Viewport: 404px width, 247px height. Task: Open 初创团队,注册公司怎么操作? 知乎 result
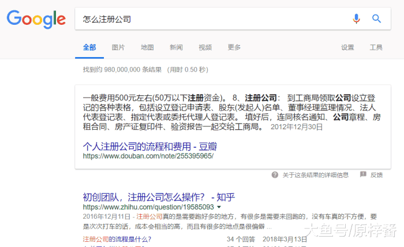[159, 196]
